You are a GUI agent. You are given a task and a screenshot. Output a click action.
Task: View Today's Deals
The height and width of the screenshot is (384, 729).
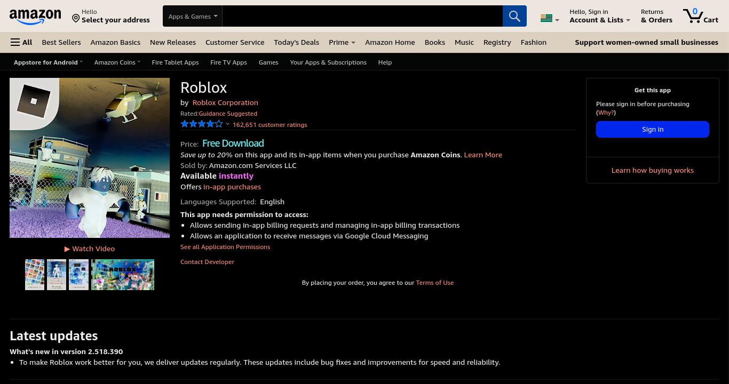pyautogui.click(x=296, y=42)
